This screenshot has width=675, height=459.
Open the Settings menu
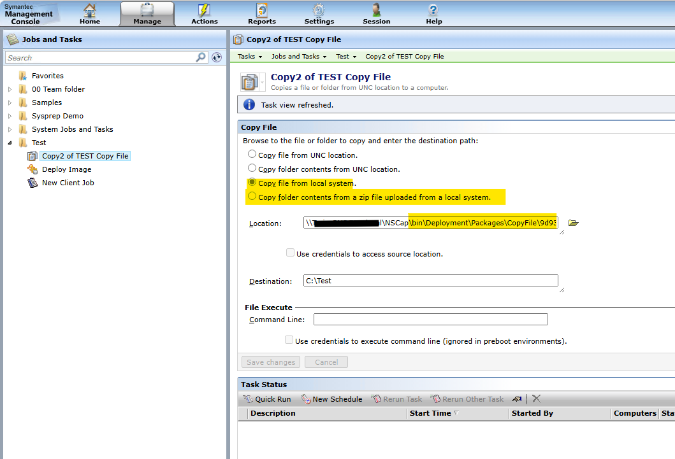(319, 14)
